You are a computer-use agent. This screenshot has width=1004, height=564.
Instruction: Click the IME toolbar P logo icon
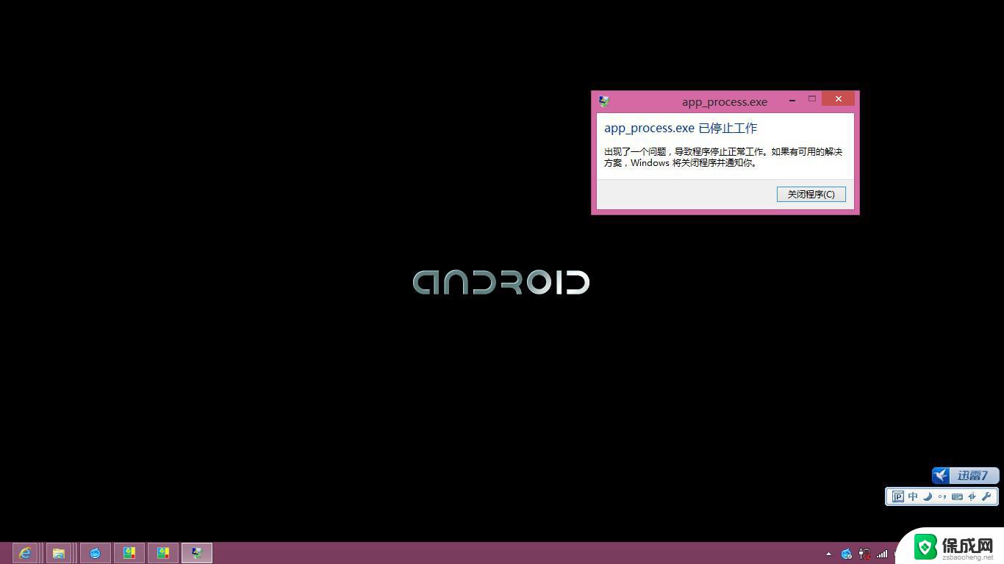898,496
